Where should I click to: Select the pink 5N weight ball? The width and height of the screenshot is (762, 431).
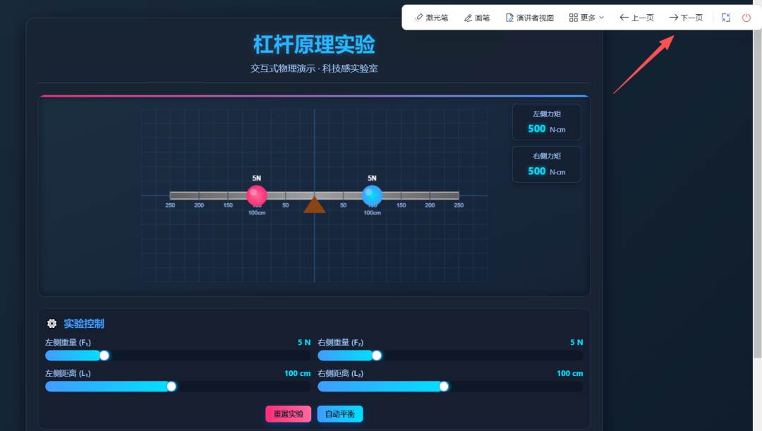tap(256, 195)
